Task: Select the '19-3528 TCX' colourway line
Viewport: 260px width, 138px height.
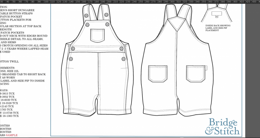Action: click(x=9, y=103)
